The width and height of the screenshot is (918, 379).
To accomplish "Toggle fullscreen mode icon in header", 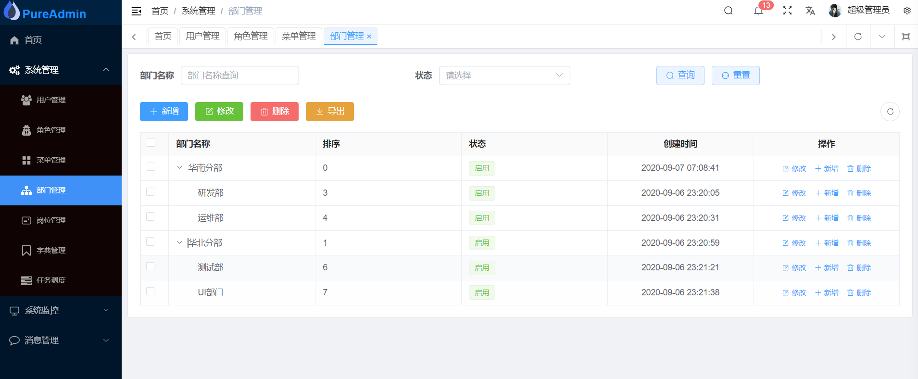I will pyautogui.click(x=787, y=11).
